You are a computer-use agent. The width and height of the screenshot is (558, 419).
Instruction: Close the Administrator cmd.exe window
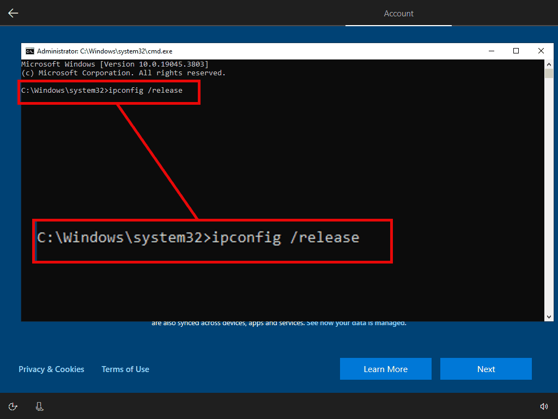pyautogui.click(x=541, y=51)
